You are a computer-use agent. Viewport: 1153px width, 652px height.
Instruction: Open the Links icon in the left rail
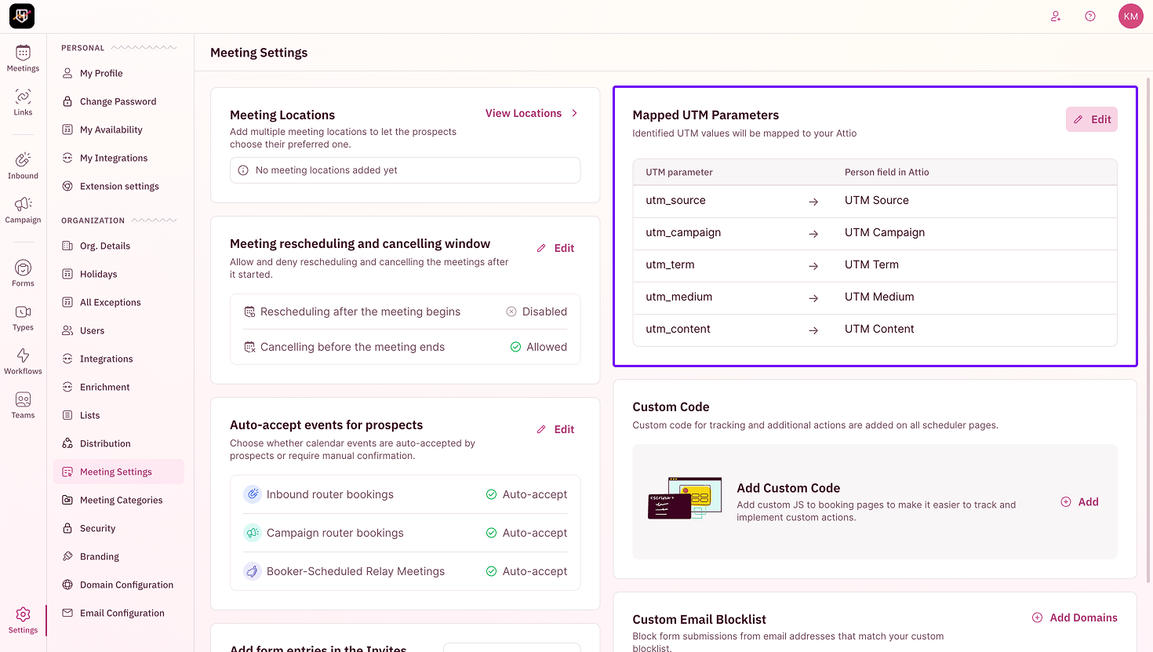[23, 103]
